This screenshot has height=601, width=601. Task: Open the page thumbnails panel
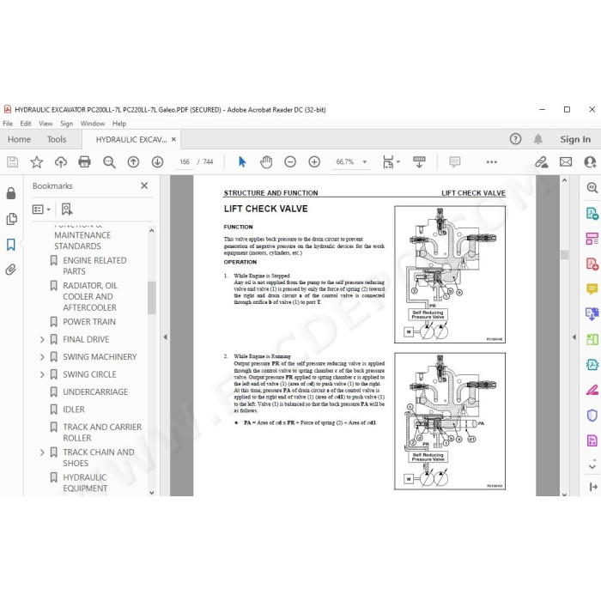tap(11, 219)
